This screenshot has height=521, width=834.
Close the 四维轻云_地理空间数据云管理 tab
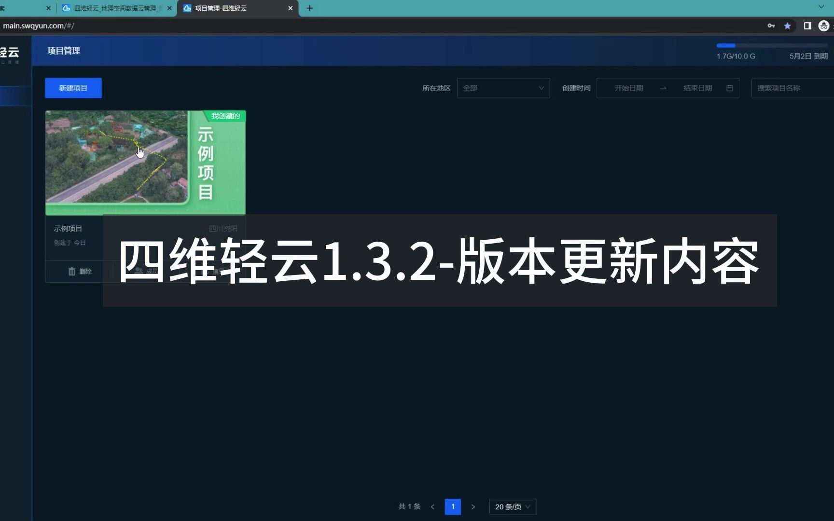(169, 8)
